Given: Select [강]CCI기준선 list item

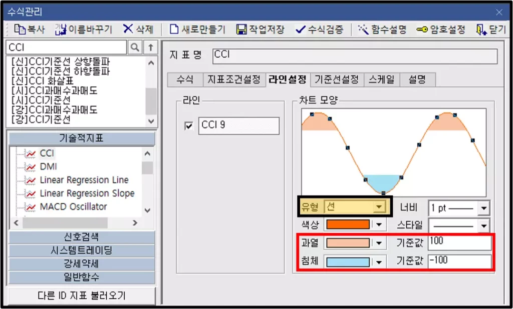Looking at the screenshot, I should click(41, 119).
